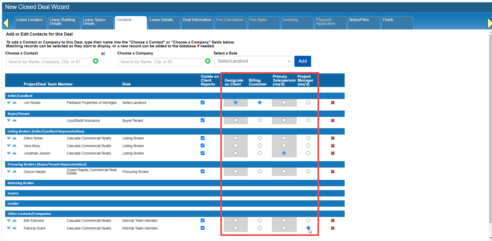Open the Deal Information tab
Screen dimensions: 492x241
pos(197,23)
